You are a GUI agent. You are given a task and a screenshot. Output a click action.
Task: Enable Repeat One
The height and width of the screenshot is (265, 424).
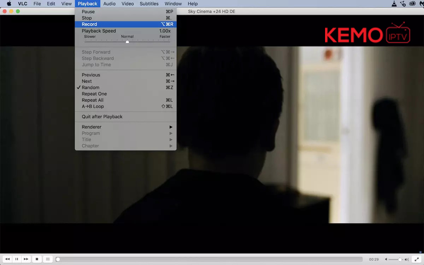click(x=125, y=94)
